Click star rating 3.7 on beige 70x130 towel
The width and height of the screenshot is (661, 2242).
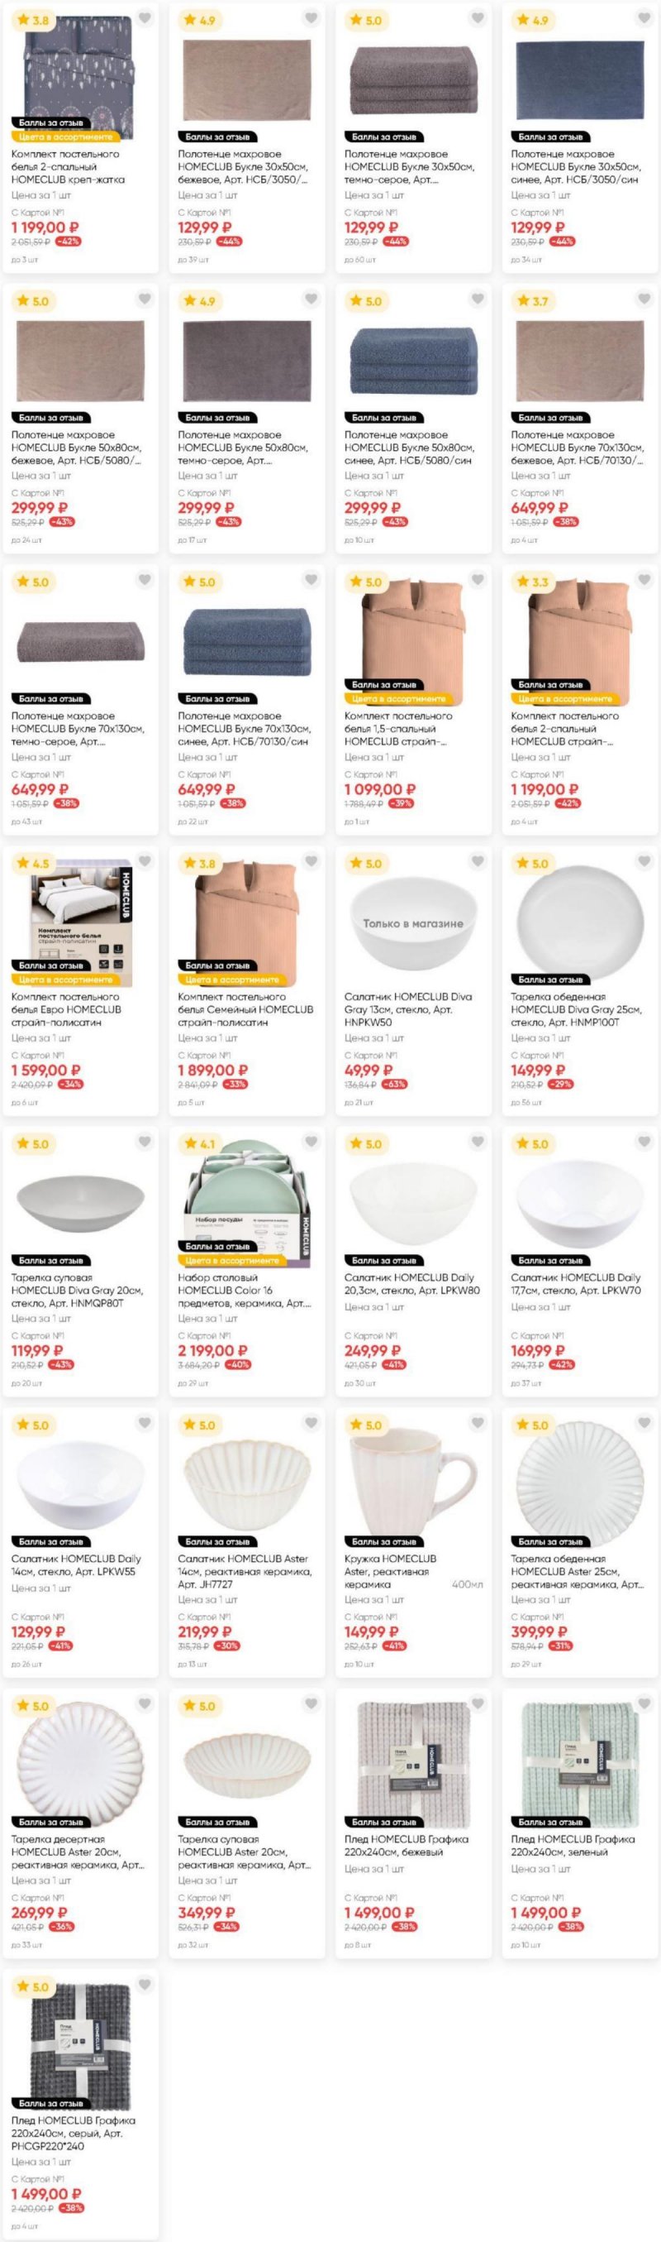coord(532,301)
